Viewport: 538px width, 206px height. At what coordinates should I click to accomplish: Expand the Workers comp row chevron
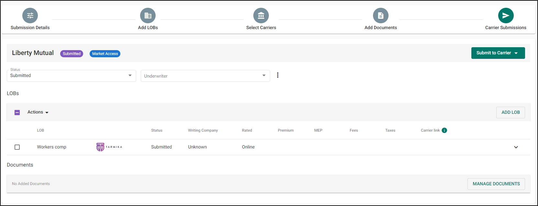coord(516,147)
